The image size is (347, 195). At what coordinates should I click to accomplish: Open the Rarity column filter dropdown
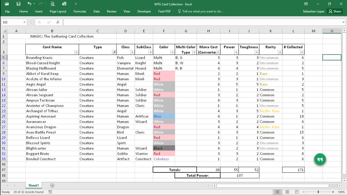click(280, 52)
